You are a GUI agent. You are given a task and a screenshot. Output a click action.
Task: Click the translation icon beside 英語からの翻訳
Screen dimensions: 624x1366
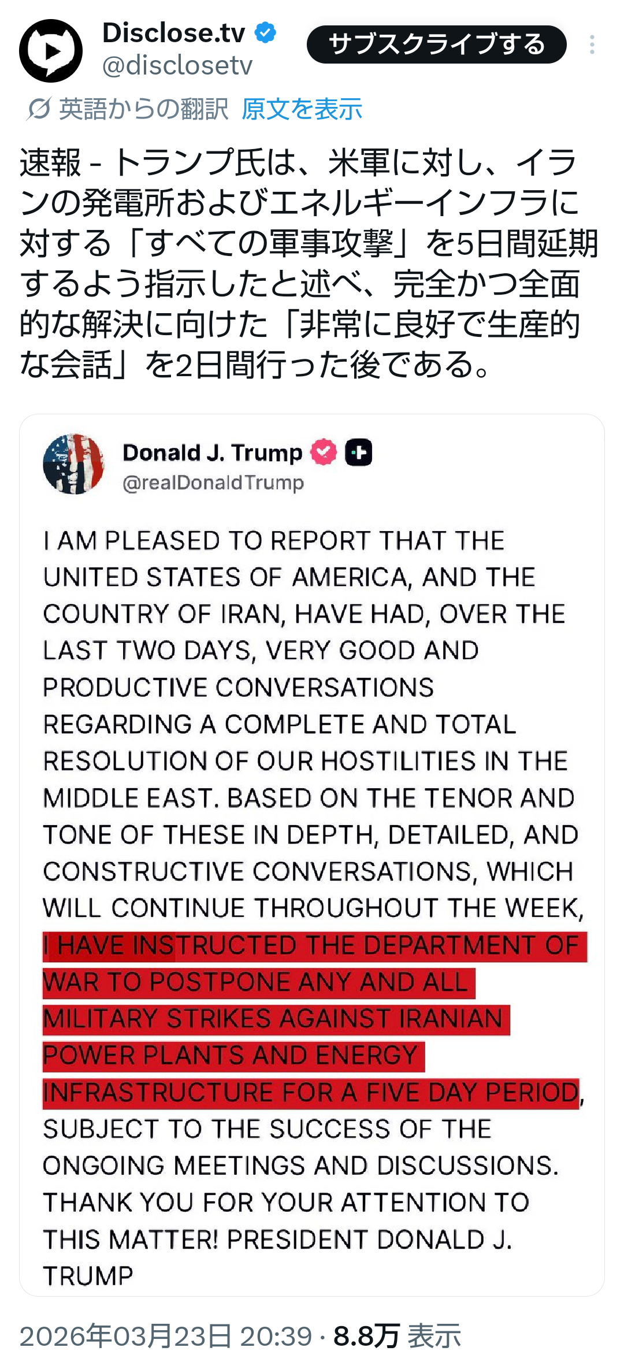(39, 109)
